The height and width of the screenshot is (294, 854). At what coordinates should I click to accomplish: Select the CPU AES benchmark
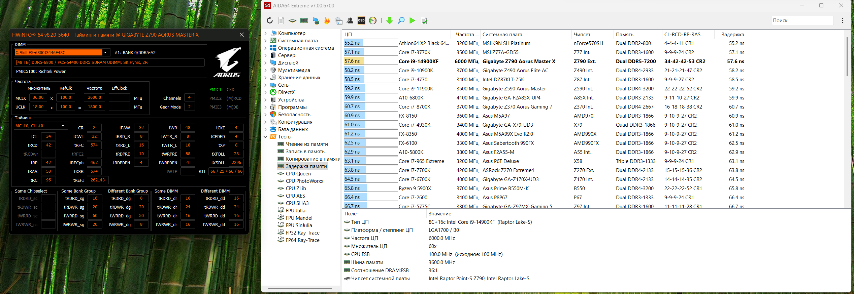pyautogui.click(x=295, y=196)
